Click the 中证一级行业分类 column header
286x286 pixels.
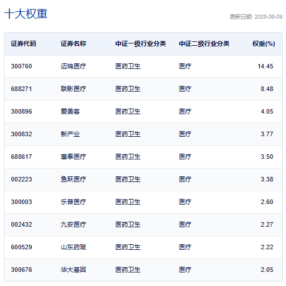point(140,44)
